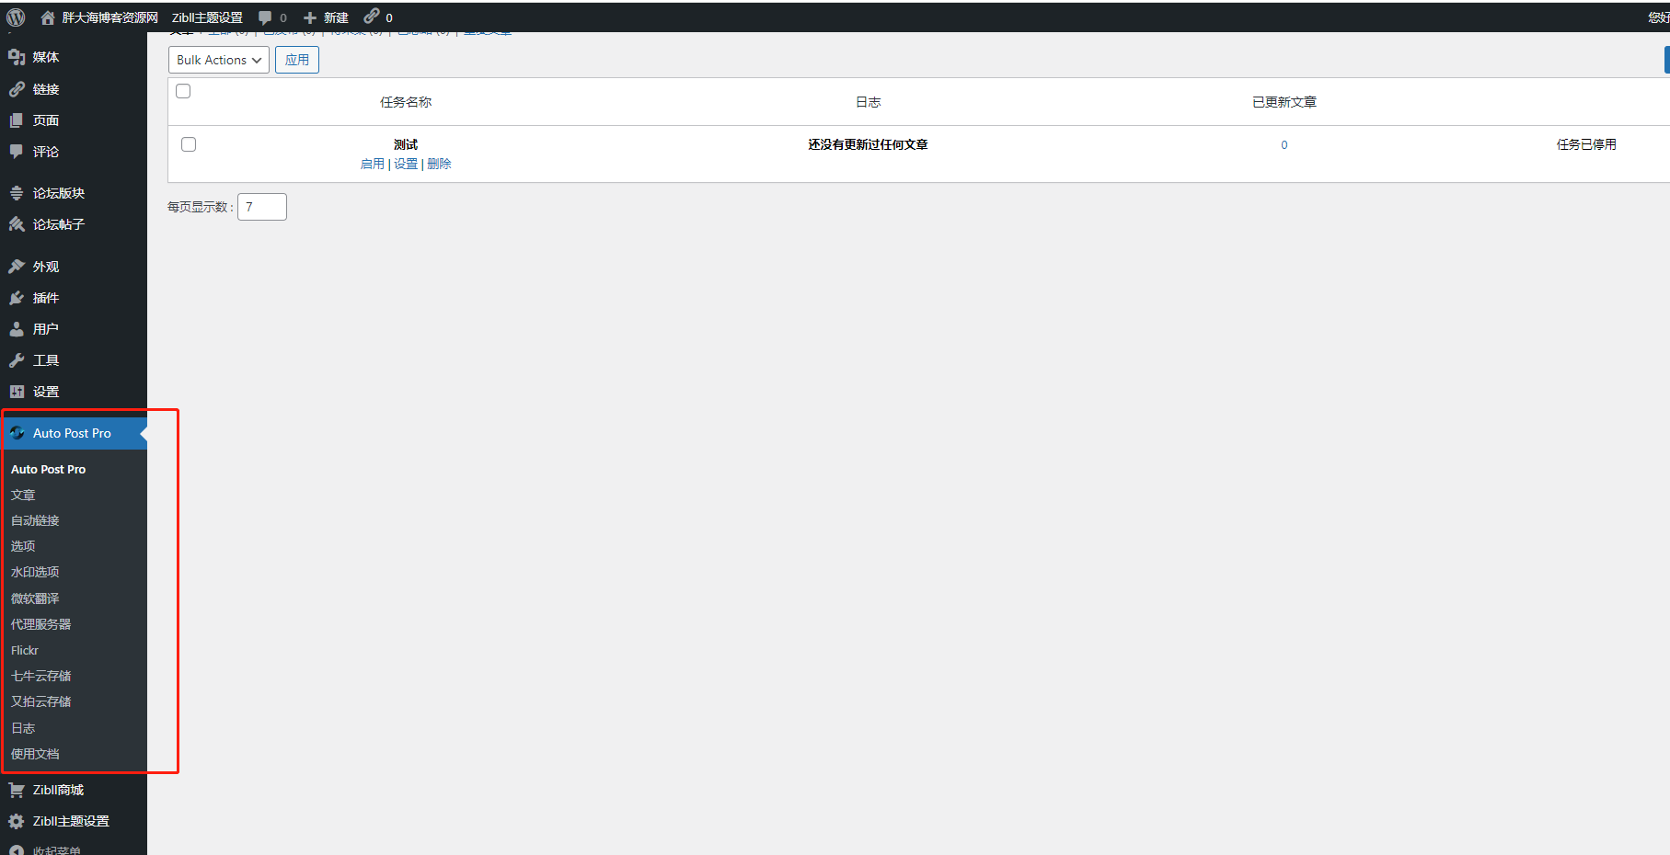Viewport: 1670px width, 855px height.
Task: Click the 用户 user icon
Action: [x=17, y=329]
